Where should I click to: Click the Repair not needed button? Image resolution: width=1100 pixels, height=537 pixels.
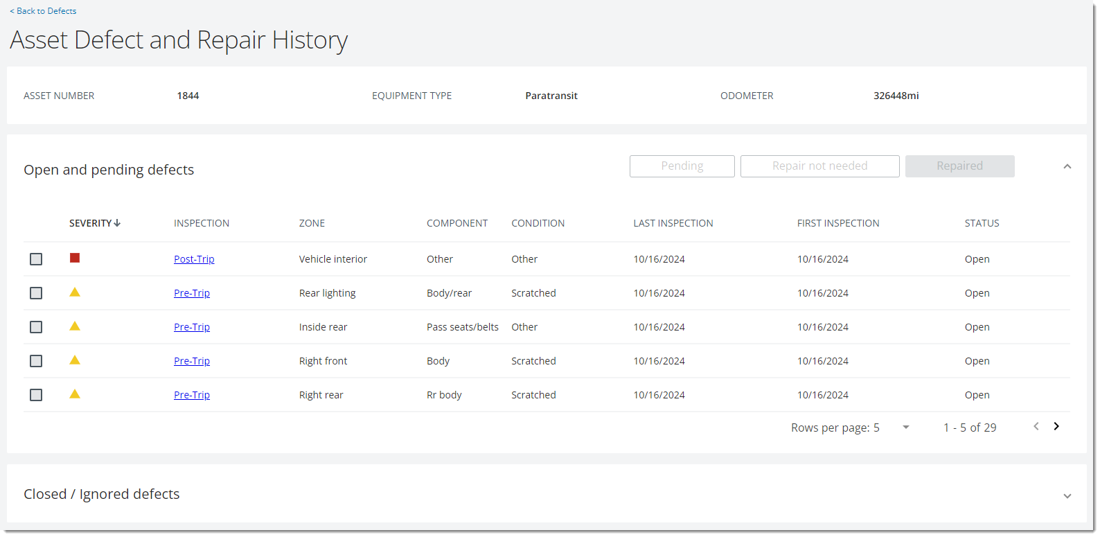[820, 166]
